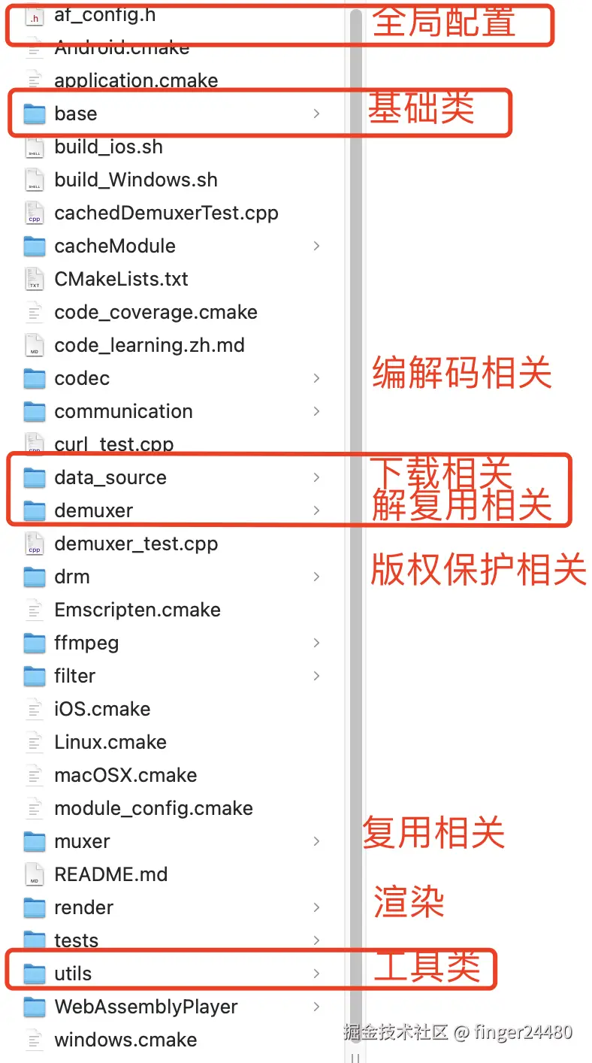
Task: Click the build_ios.sh shell script icon
Action: click(35, 147)
